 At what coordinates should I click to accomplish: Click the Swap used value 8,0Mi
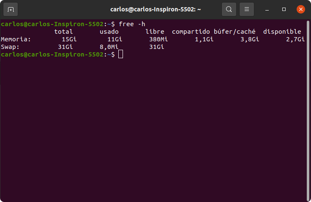click(109, 47)
